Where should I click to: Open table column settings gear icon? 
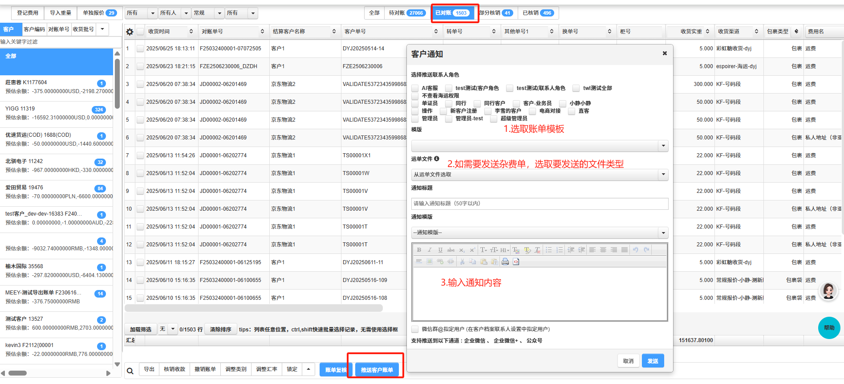[x=130, y=32]
